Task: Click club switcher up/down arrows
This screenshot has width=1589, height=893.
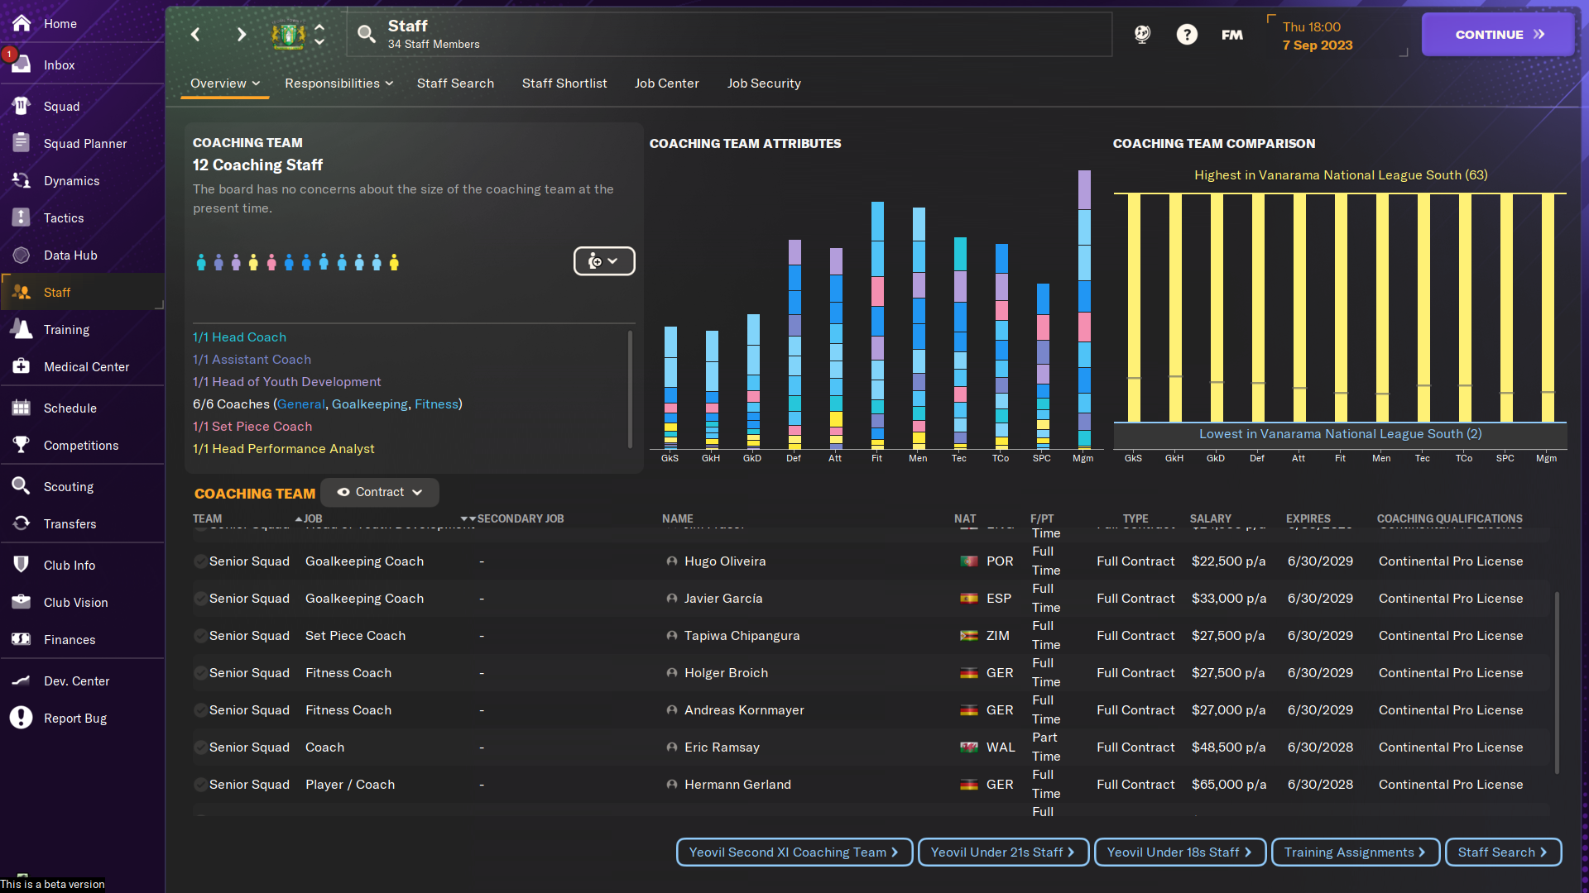Action: pos(319,34)
